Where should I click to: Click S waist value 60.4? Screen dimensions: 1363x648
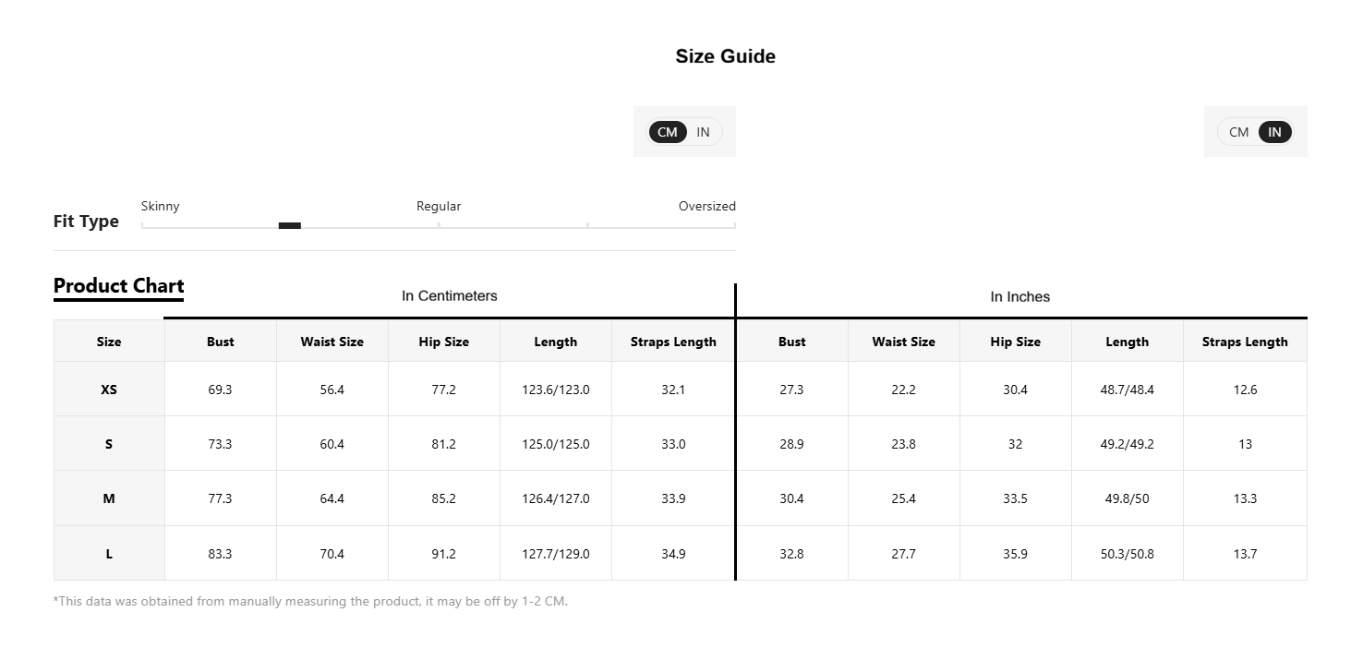(x=332, y=444)
